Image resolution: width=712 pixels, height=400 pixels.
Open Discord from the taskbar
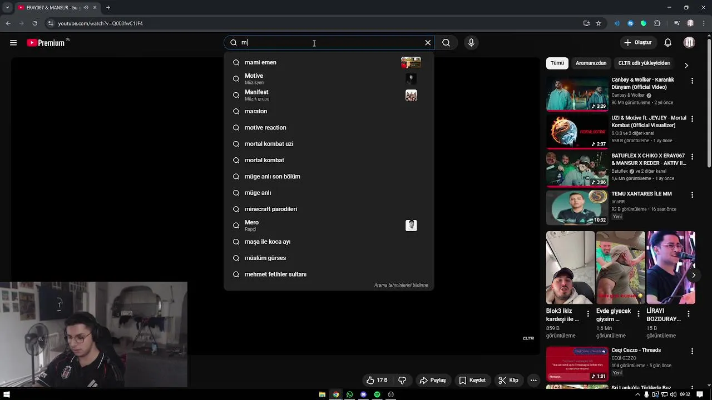[x=363, y=394]
